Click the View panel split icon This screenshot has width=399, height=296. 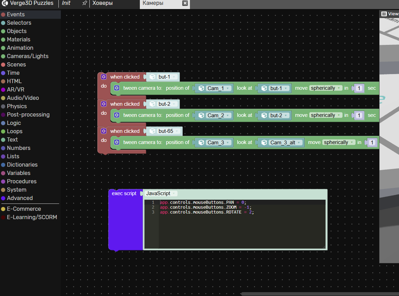click(384, 14)
